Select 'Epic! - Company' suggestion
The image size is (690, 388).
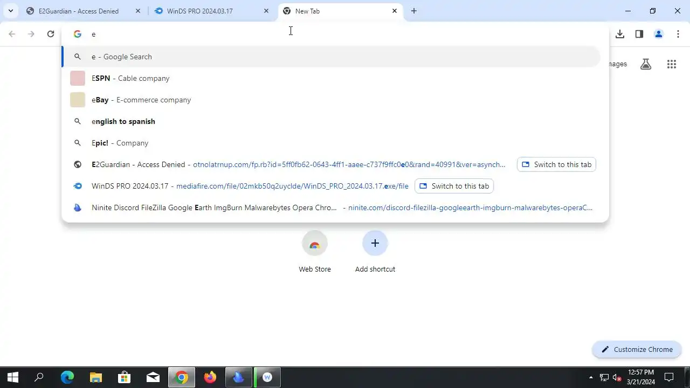(331, 143)
